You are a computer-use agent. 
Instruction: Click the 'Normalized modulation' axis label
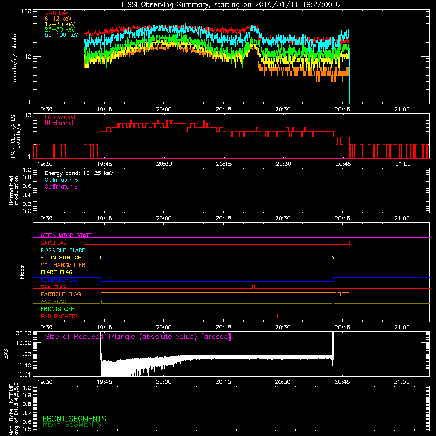(x=14, y=190)
